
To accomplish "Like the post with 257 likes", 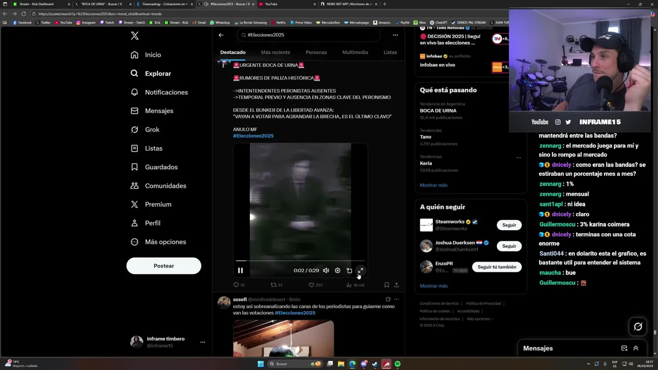I will click(x=316, y=285).
